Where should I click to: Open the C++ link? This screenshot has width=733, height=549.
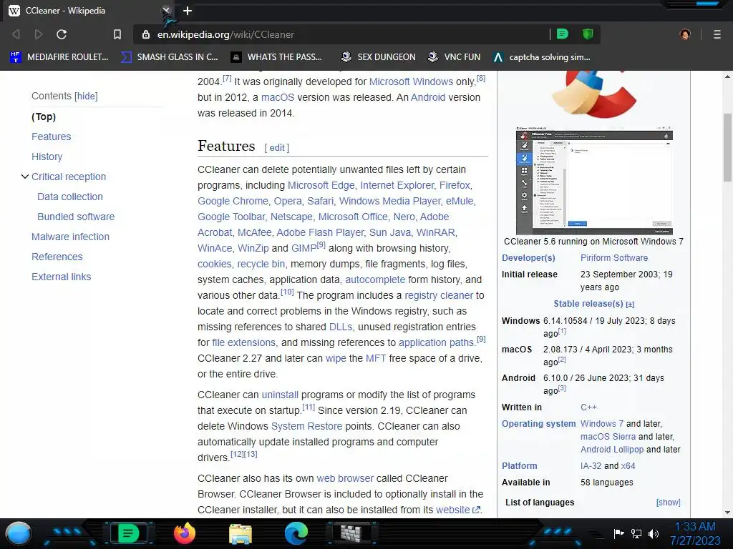pyautogui.click(x=588, y=407)
